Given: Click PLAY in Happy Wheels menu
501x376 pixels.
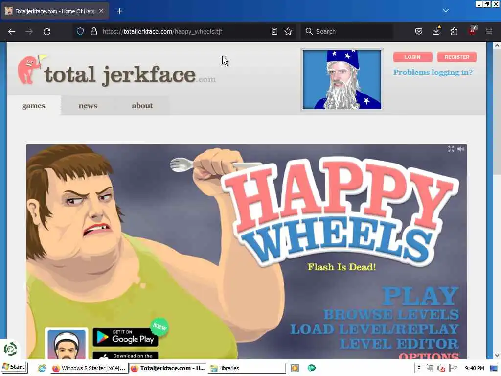Looking at the screenshot, I should point(420,296).
